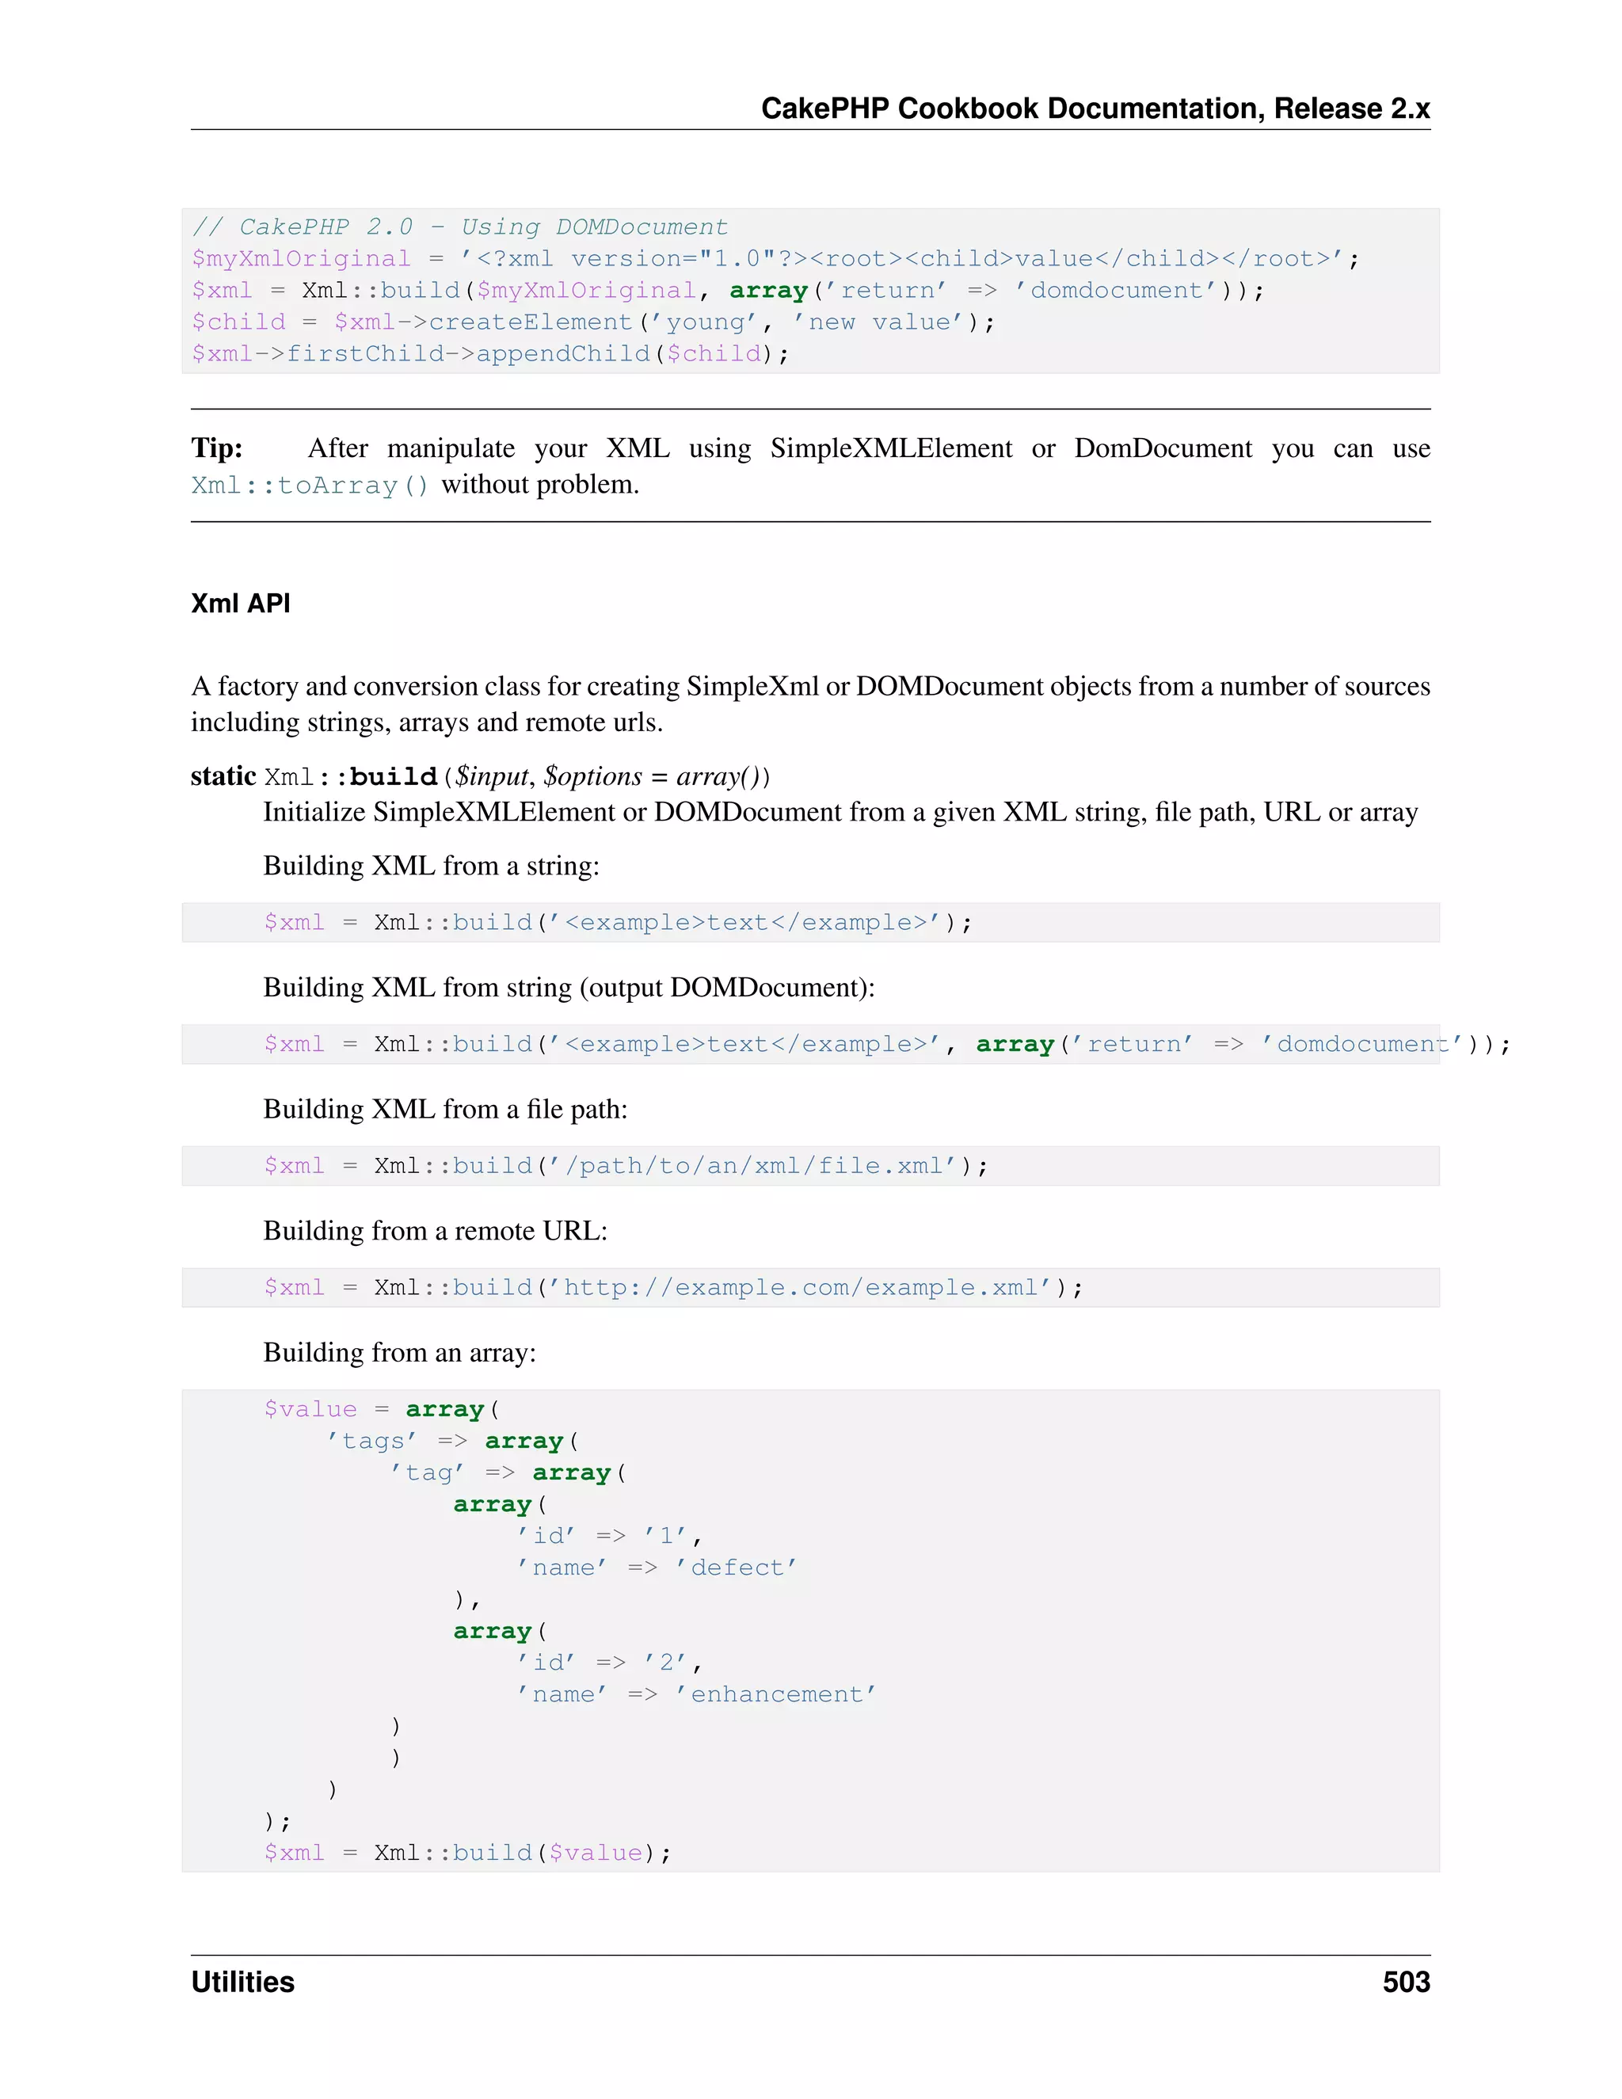Click the 'Utilities' footer label
Screen dimensions: 1622x2099
(x=242, y=1982)
